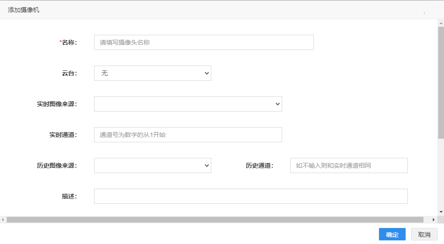Screen dimensions: 444x244
Task: Click the 历史图像来源 label
Action: point(57,165)
